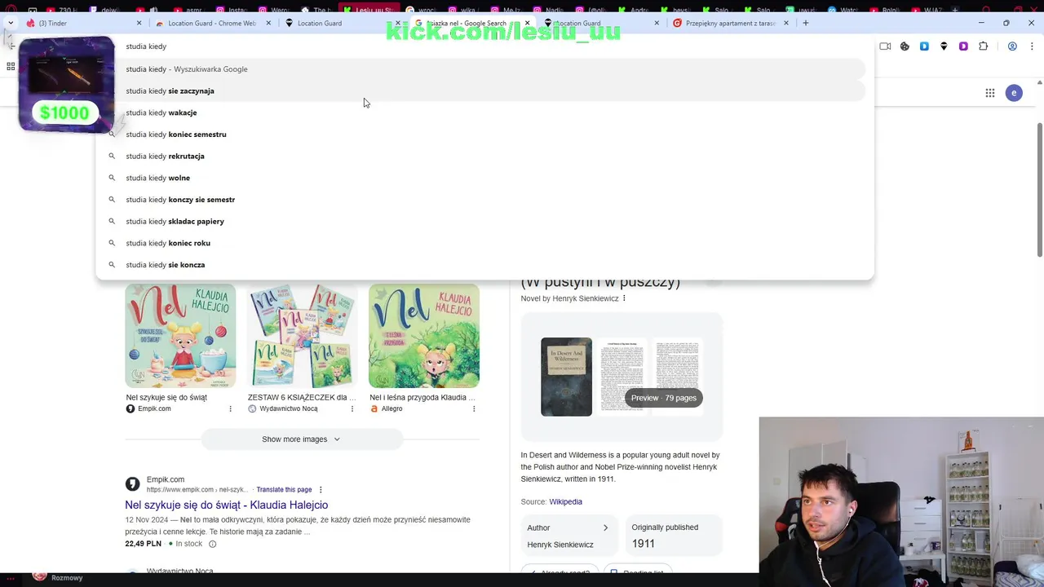Open the Wikipedia source link
Image resolution: width=1044 pixels, height=587 pixels.
[565, 502]
